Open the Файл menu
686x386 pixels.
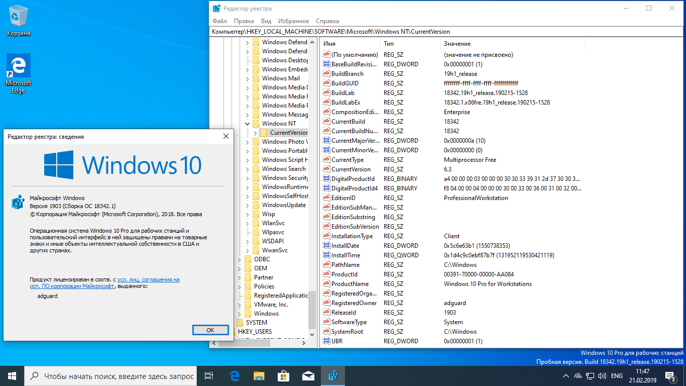pos(219,21)
